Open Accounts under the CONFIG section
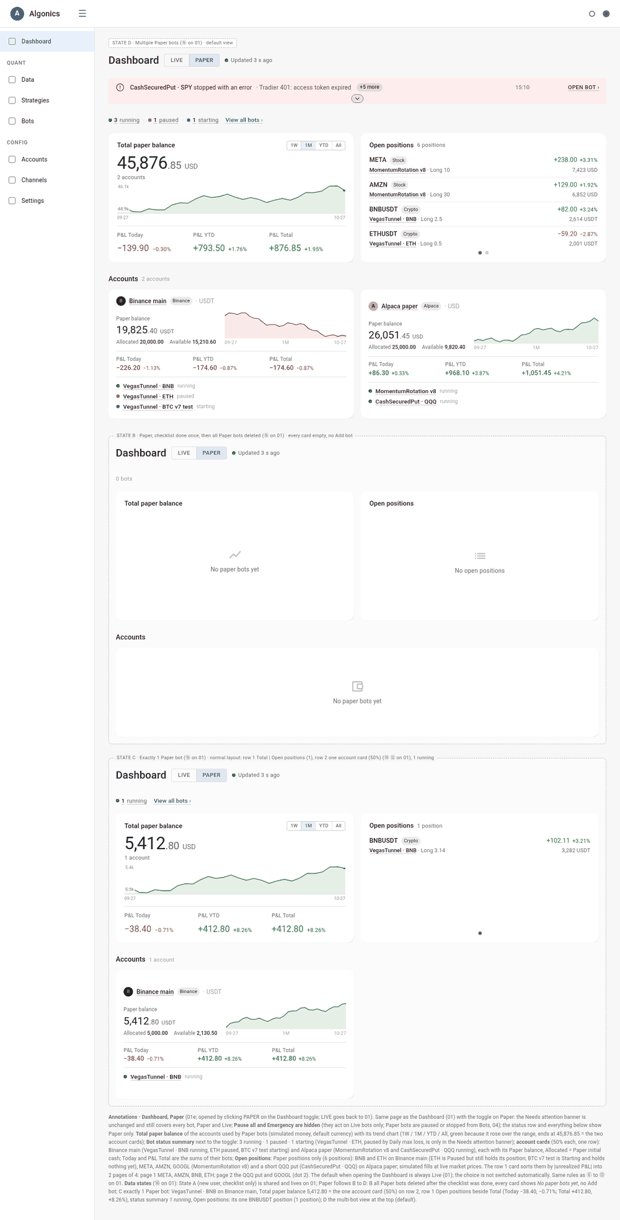 (47, 159)
